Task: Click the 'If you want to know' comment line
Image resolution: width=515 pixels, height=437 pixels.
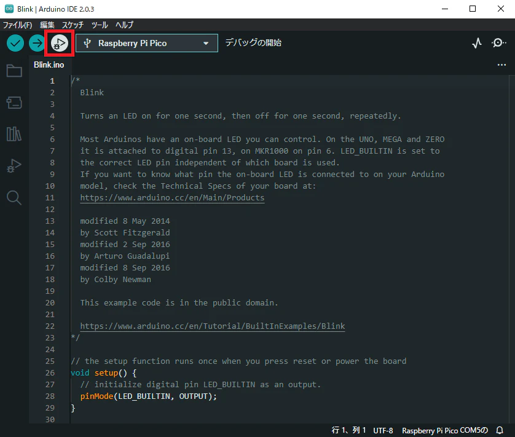Action: point(262,174)
